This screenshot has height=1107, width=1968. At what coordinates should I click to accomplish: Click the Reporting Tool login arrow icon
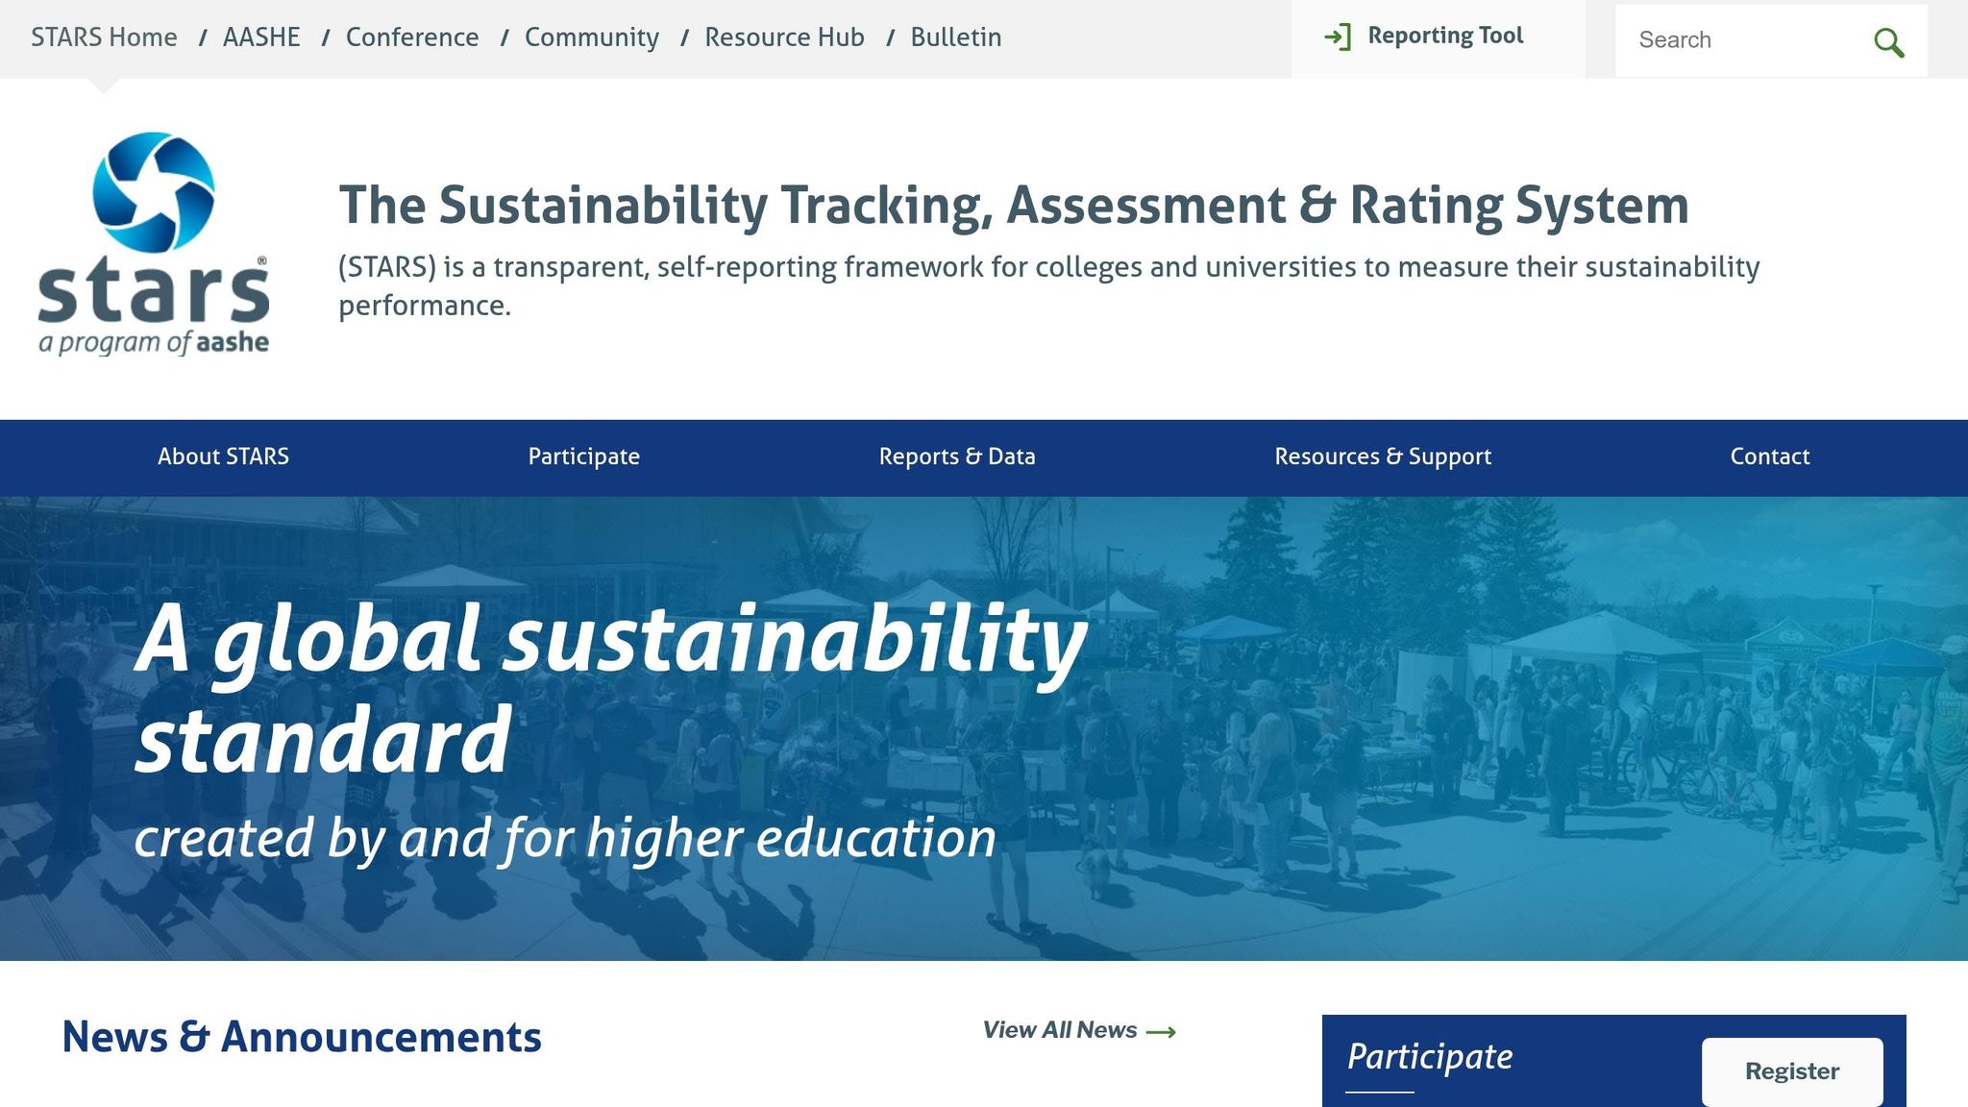[x=1338, y=37]
